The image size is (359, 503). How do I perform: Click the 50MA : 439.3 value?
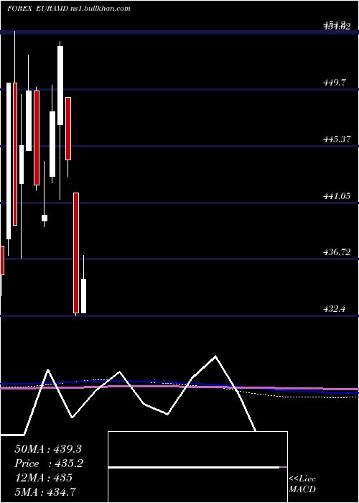click(x=48, y=449)
